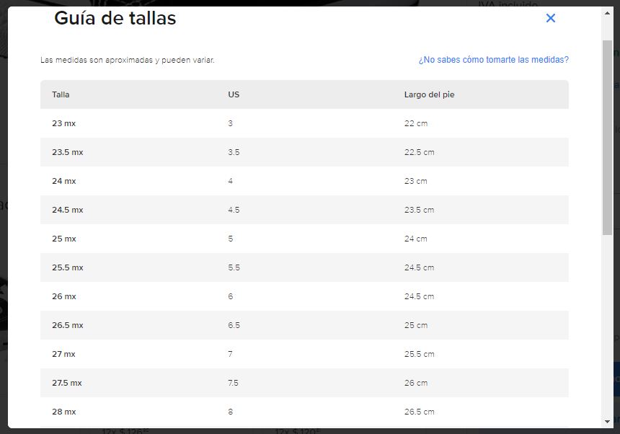Click the 'Guía de tallas' heading
Screen dimensions: 620x434
click(x=115, y=19)
